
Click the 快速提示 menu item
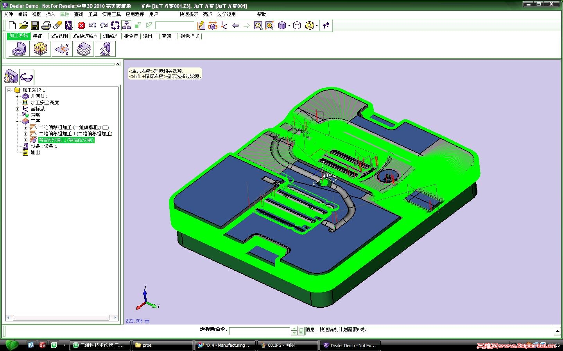click(189, 14)
